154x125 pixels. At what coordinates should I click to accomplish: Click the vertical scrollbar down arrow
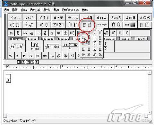click(150, 112)
